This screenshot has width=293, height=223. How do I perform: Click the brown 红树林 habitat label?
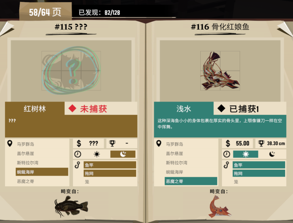tap(35, 108)
